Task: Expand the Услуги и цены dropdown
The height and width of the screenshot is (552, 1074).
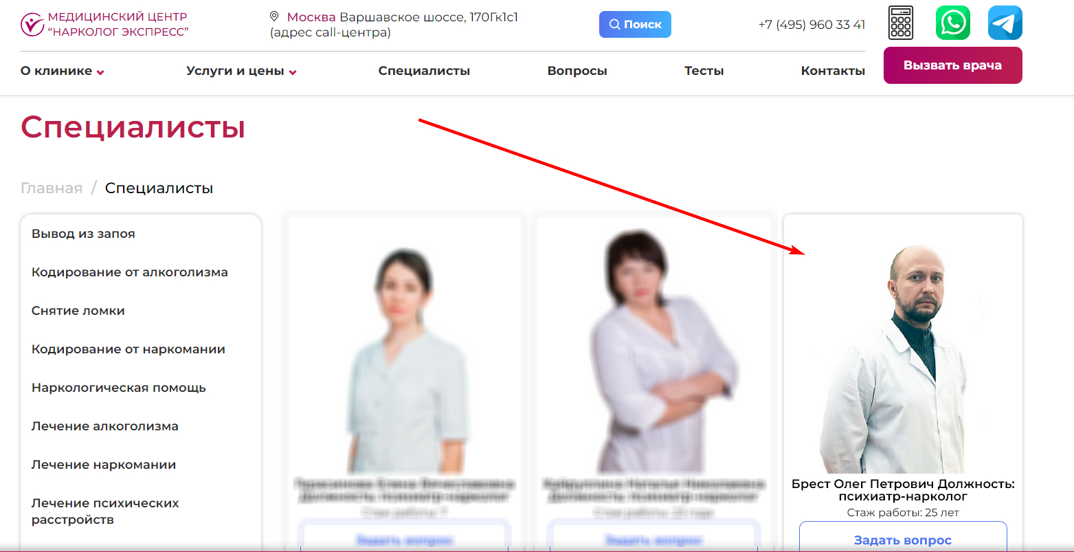Action: tap(241, 71)
